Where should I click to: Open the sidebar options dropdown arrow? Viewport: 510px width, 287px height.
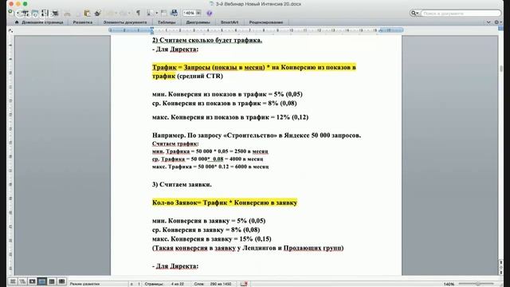click(x=156, y=13)
